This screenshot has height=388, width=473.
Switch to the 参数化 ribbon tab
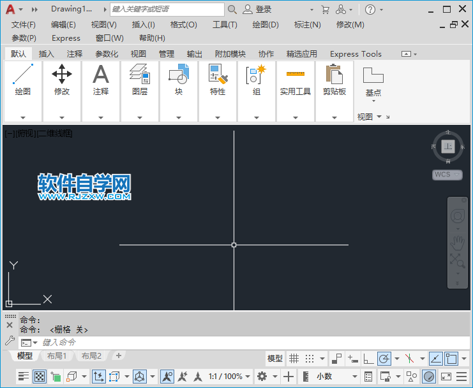(107, 54)
